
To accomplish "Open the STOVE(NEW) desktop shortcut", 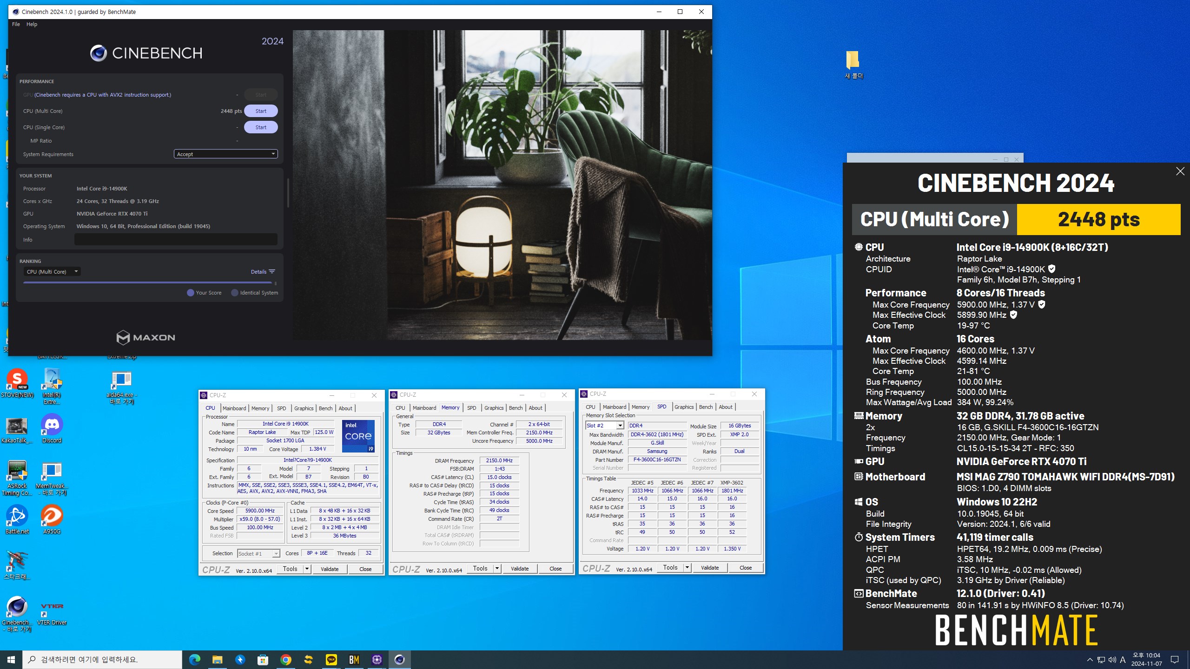I will pyautogui.click(x=17, y=383).
